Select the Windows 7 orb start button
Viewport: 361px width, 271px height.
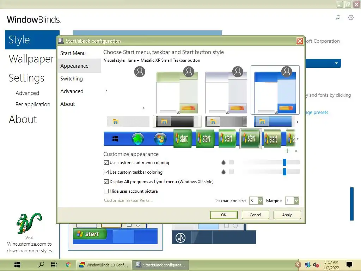(160, 139)
